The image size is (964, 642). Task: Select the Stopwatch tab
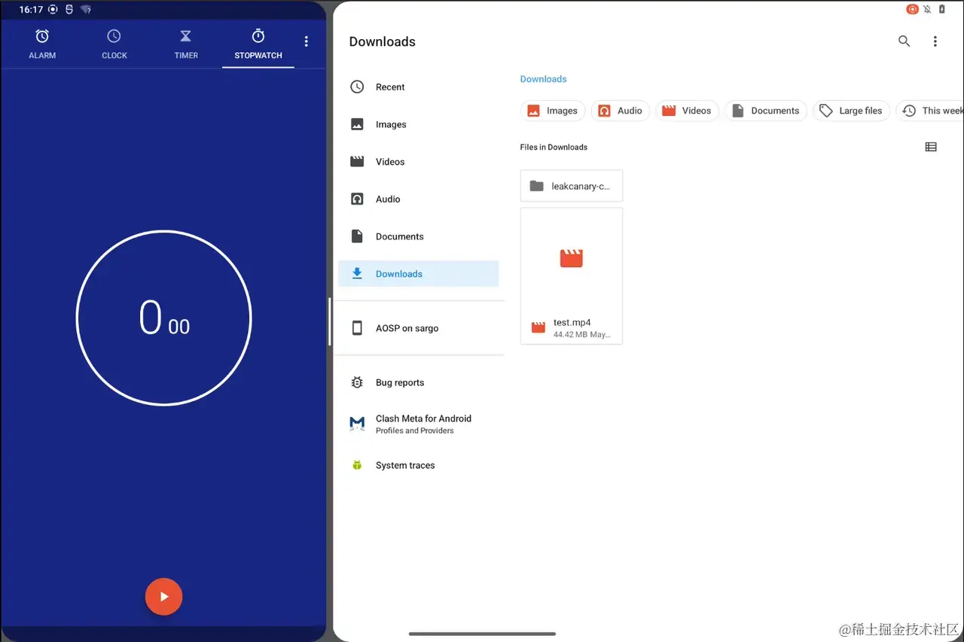258,44
